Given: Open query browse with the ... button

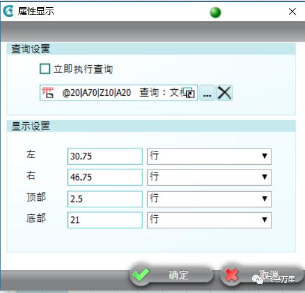Looking at the screenshot, I should (207, 93).
